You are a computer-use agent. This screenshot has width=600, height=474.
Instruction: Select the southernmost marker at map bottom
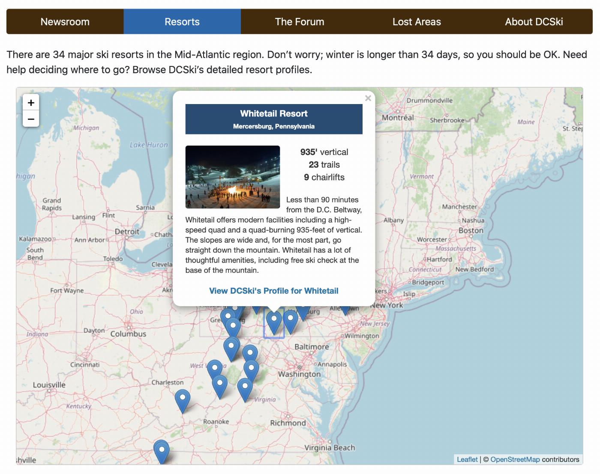[162, 453]
